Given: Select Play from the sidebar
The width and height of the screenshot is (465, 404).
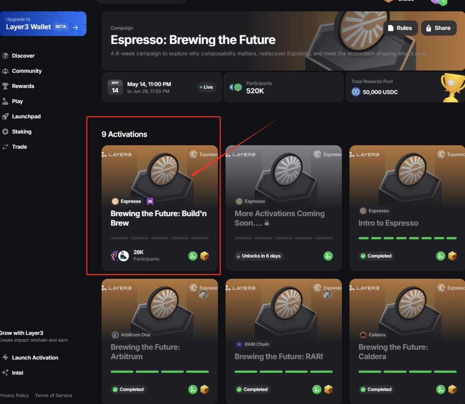Looking at the screenshot, I should (17, 101).
